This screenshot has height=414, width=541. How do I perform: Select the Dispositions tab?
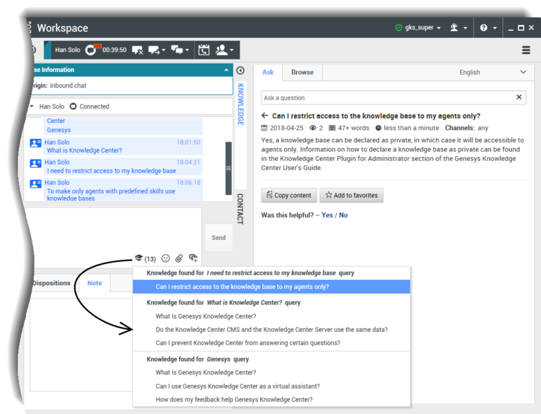51,283
